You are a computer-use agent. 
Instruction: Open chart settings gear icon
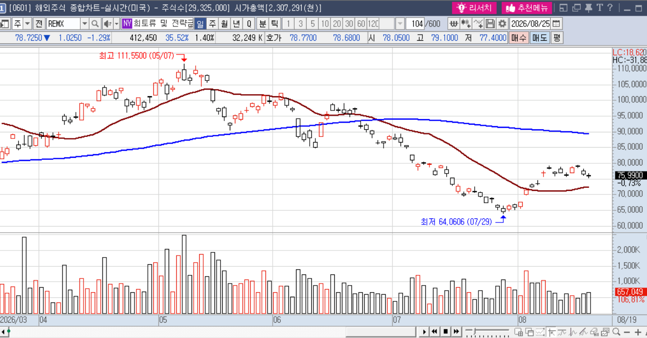tap(502, 24)
